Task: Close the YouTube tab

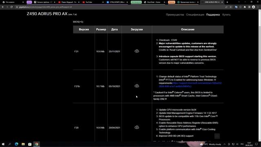Action: (103, 2)
